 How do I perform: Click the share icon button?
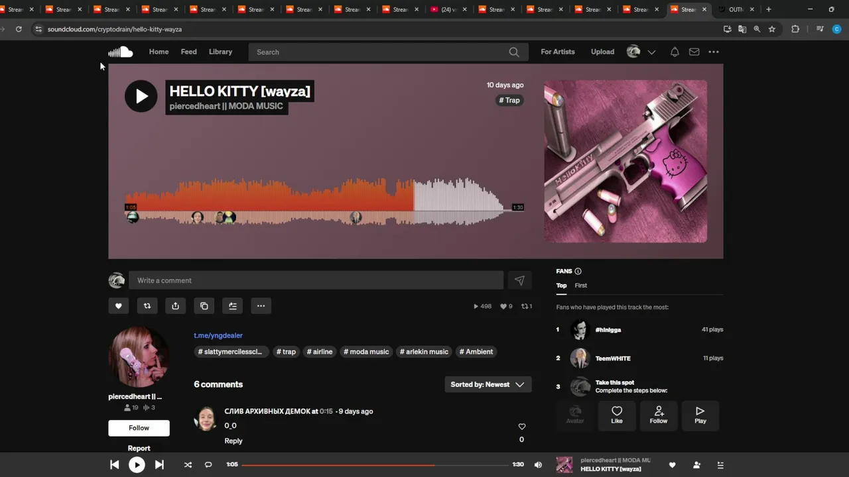tap(175, 305)
